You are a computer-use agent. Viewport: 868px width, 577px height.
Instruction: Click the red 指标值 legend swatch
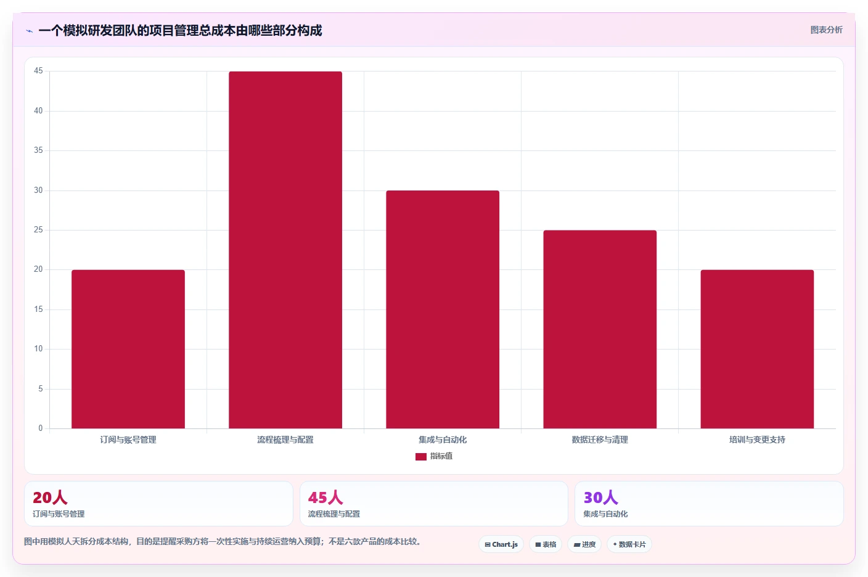[421, 457]
